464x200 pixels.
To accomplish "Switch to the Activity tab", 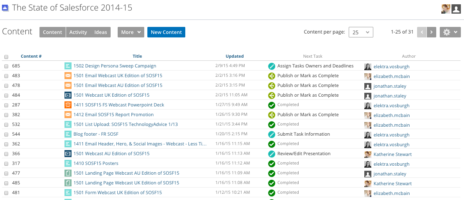I will 78,32.
